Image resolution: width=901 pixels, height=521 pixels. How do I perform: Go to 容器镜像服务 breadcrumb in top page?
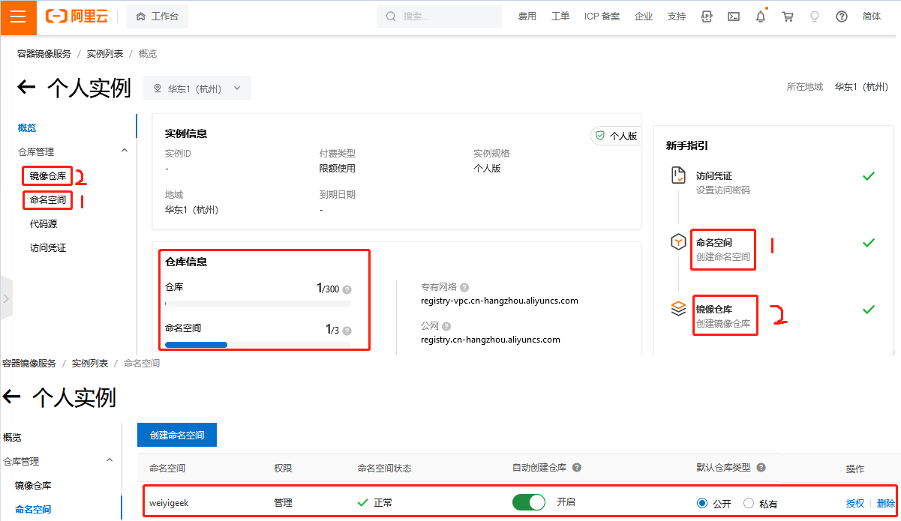click(x=44, y=54)
